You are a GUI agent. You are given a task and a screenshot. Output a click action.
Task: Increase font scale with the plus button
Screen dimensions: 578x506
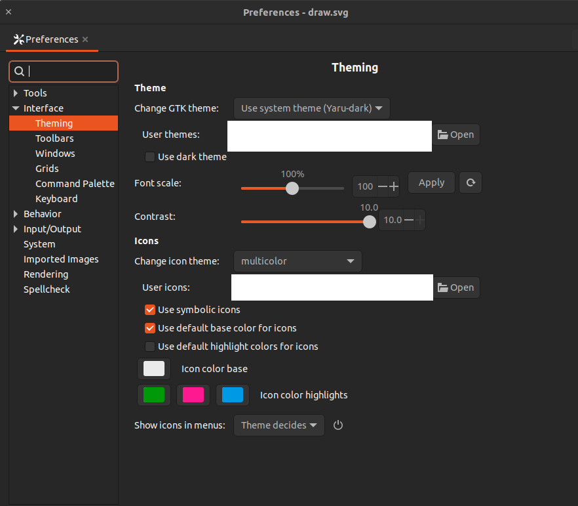click(394, 186)
